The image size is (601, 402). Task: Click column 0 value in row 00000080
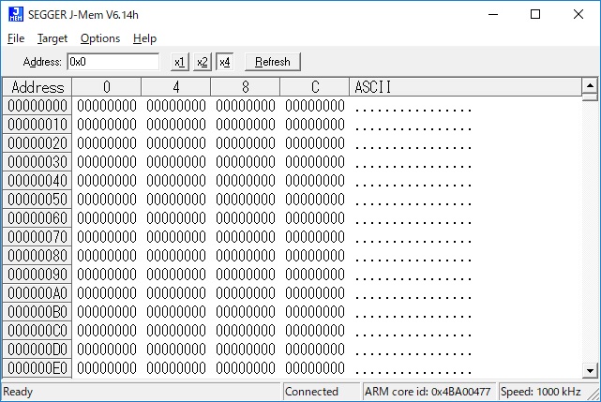coord(107,256)
